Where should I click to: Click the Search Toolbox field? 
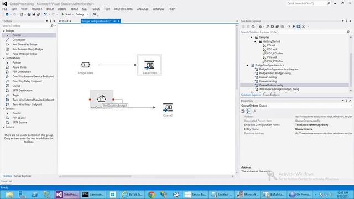26,26
